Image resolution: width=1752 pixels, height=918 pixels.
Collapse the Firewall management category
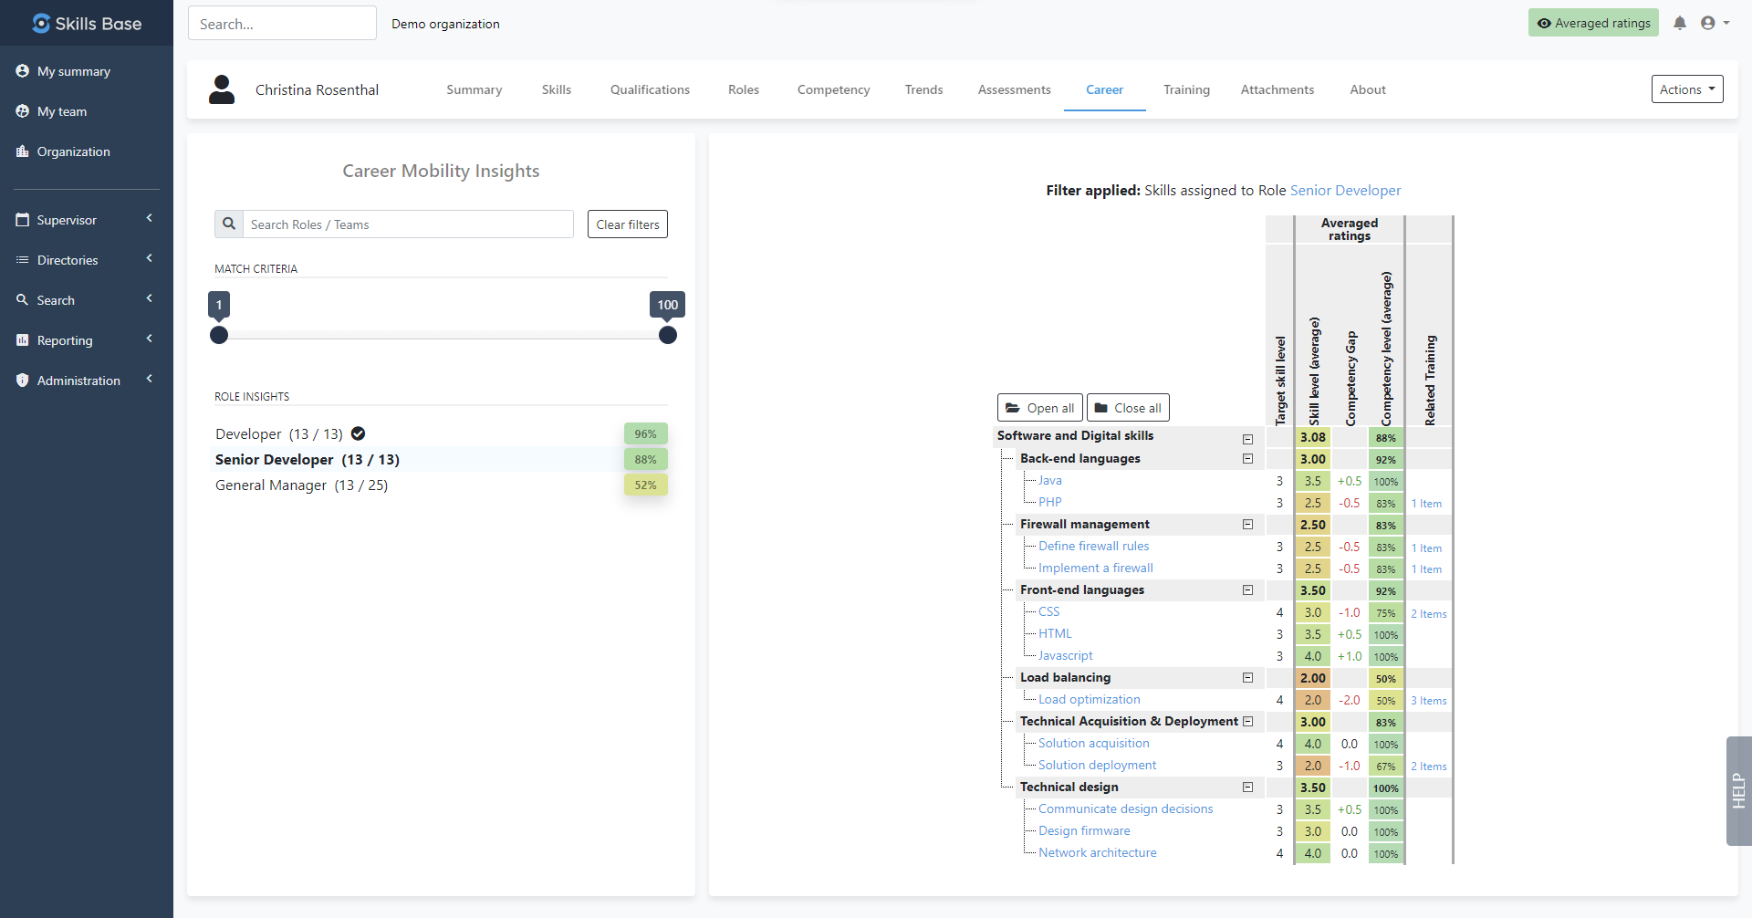tap(1247, 525)
